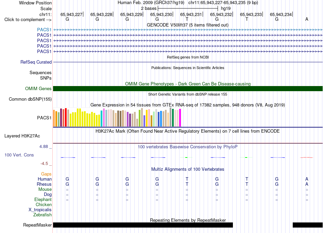
Task: Click the first green PhyloP conservation mark
Action: click(186, 157)
